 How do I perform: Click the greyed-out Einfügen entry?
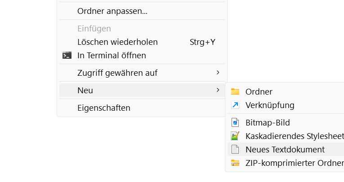pos(94,29)
